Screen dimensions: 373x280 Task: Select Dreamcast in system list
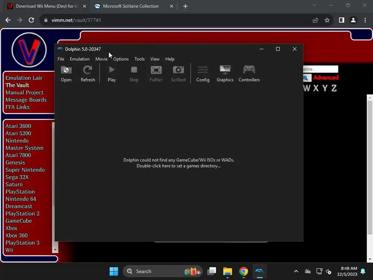pos(19,206)
